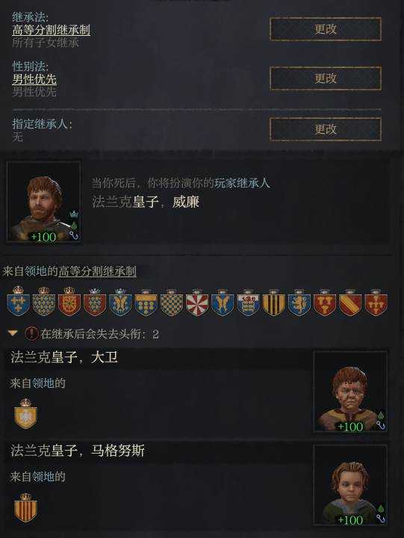Click the gold and red diagonal band shield
The height and width of the screenshot is (538, 404).
click(x=350, y=302)
